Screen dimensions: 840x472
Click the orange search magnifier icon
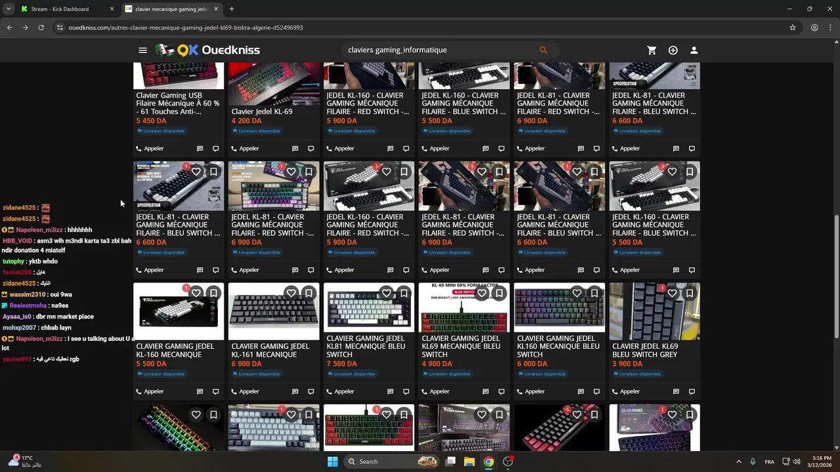[543, 50]
